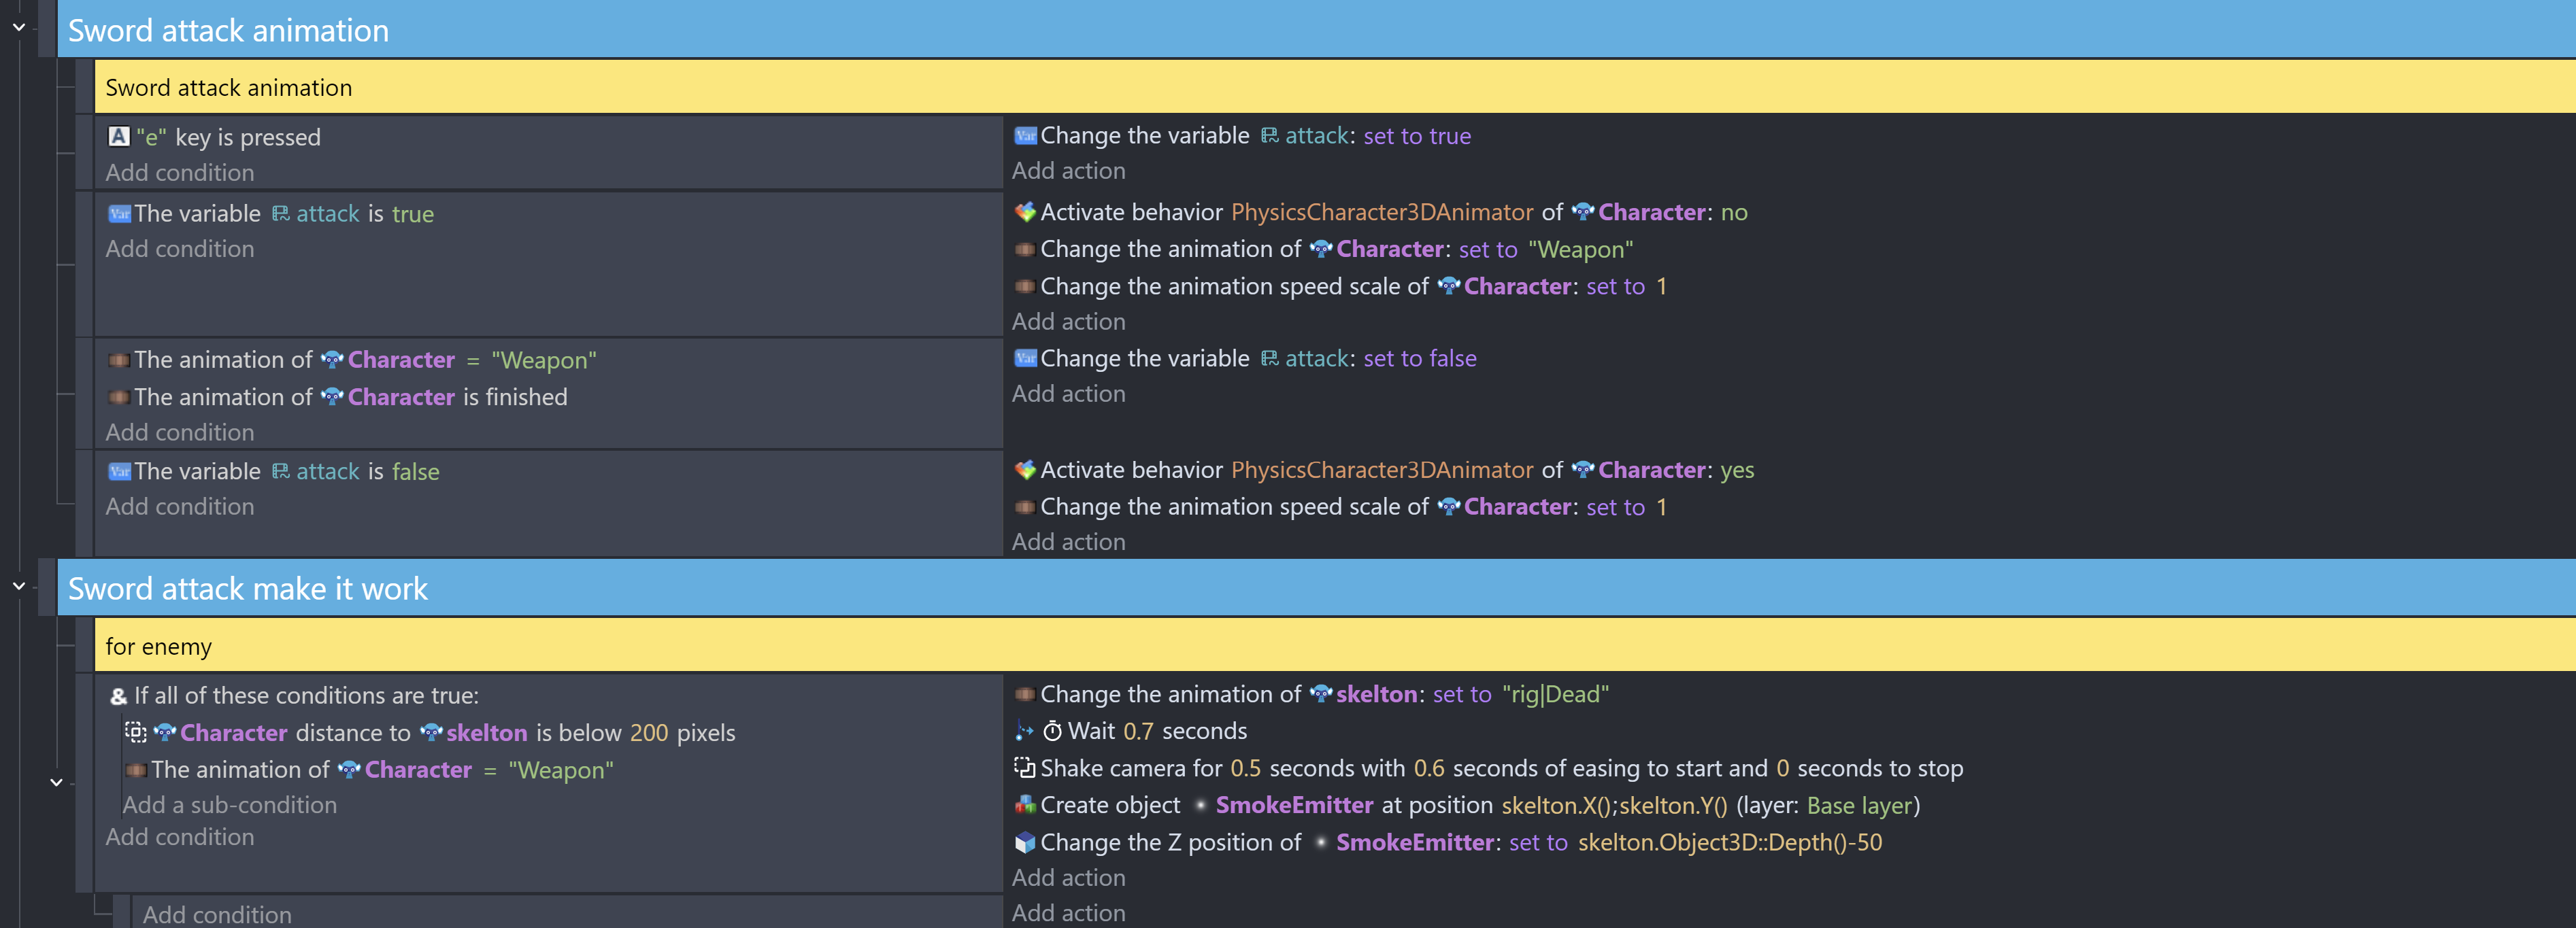Viewport: 2576px width, 928px height.
Task: Click the "Weapon" animation name in the Change animation action
Action: point(1580,250)
